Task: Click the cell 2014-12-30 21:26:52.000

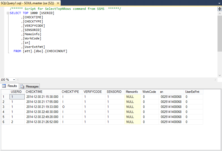Action: 42,122
